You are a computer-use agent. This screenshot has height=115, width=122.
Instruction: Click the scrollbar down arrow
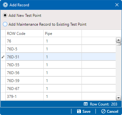[x=119, y=98]
